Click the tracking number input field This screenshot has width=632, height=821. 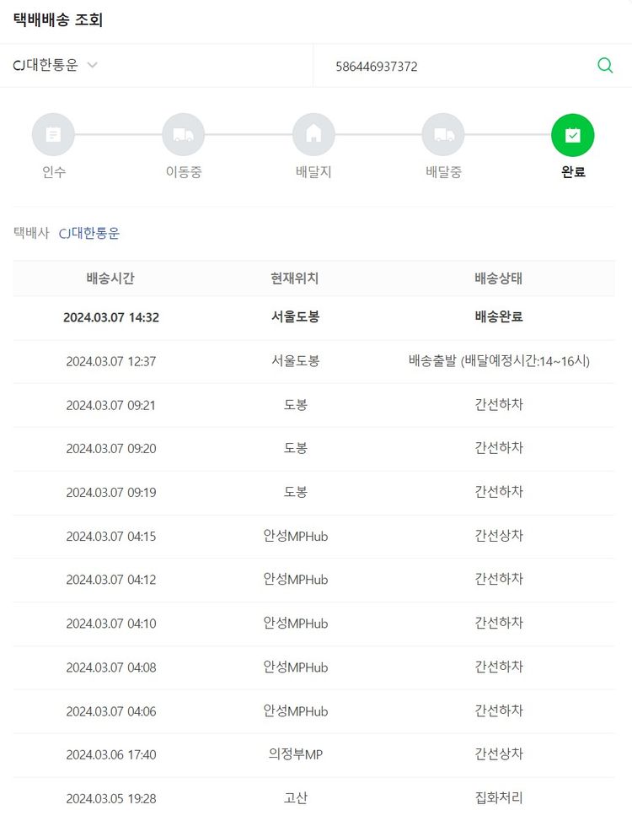tap(455, 66)
